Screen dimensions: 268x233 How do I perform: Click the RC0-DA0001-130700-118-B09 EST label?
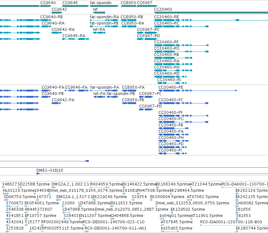231,222
